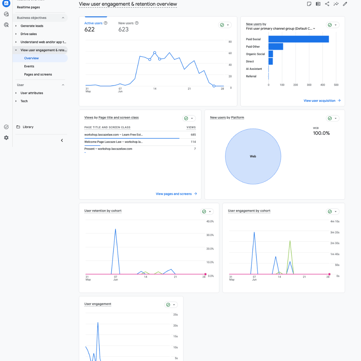Viewport: 361px width, 361px height.
Task: Click the Paid Social bar in chart
Action: pos(298,39)
